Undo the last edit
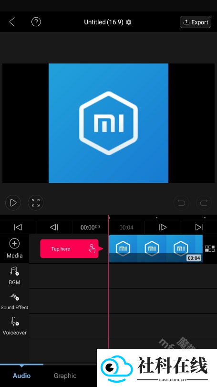This screenshot has height=387, width=217. pyautogui.click(x=181, y=203)
